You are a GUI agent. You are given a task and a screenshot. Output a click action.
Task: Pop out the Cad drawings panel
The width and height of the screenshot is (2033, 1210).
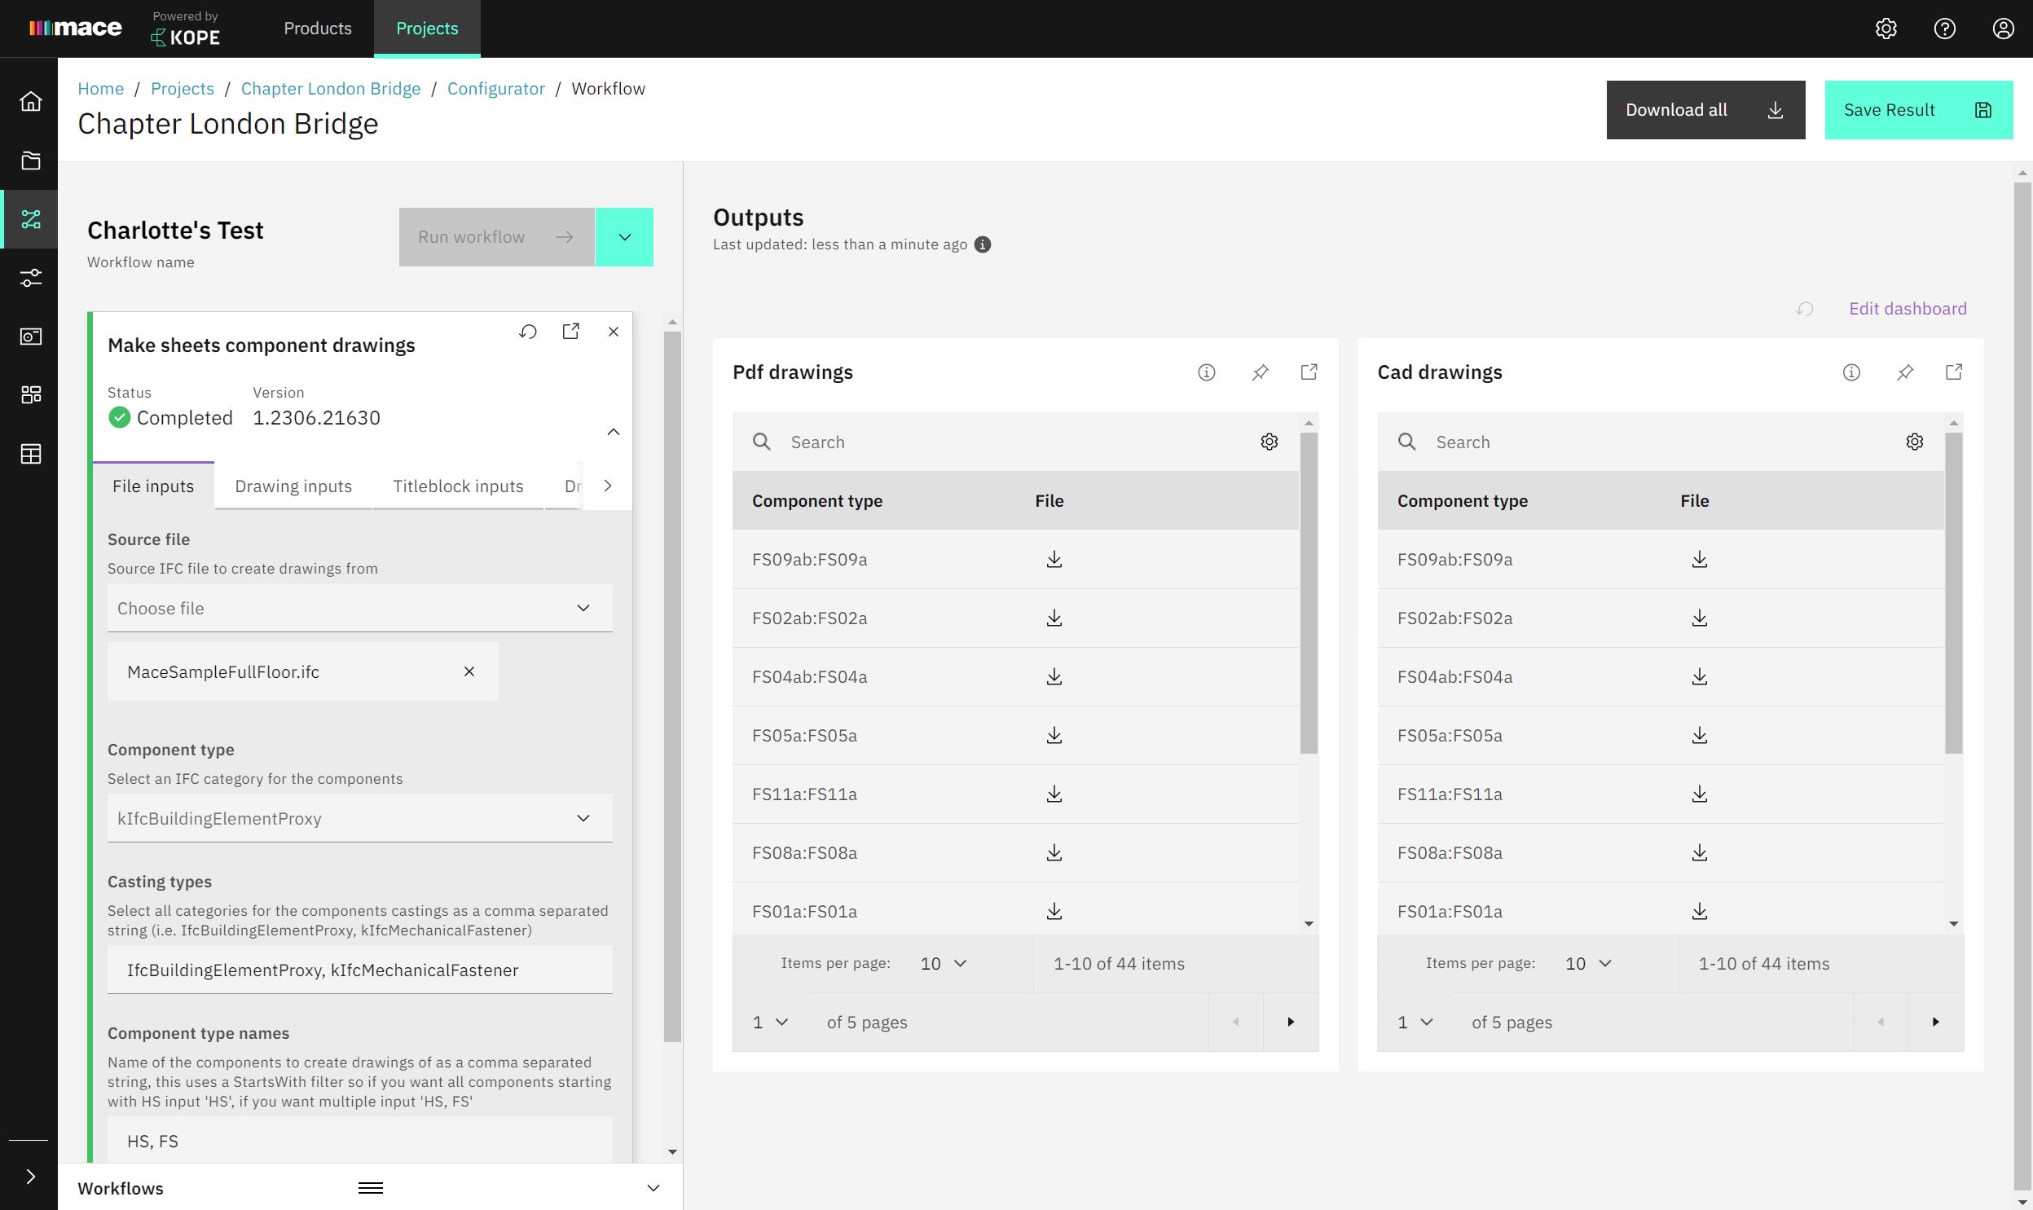tap(1955, 372)
